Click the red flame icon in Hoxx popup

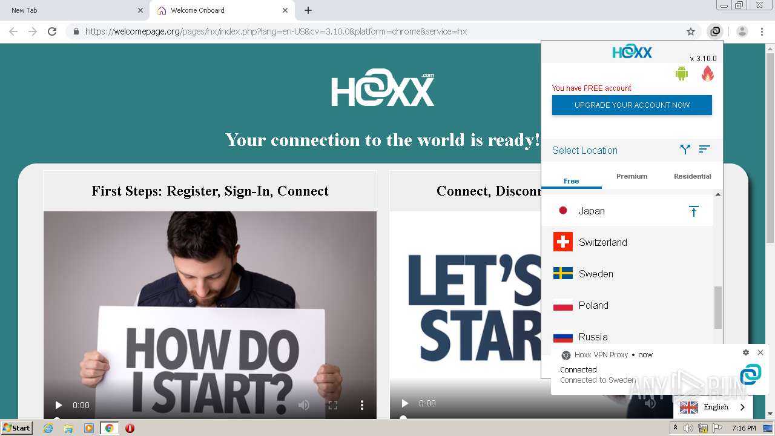(x=708, y=74)
